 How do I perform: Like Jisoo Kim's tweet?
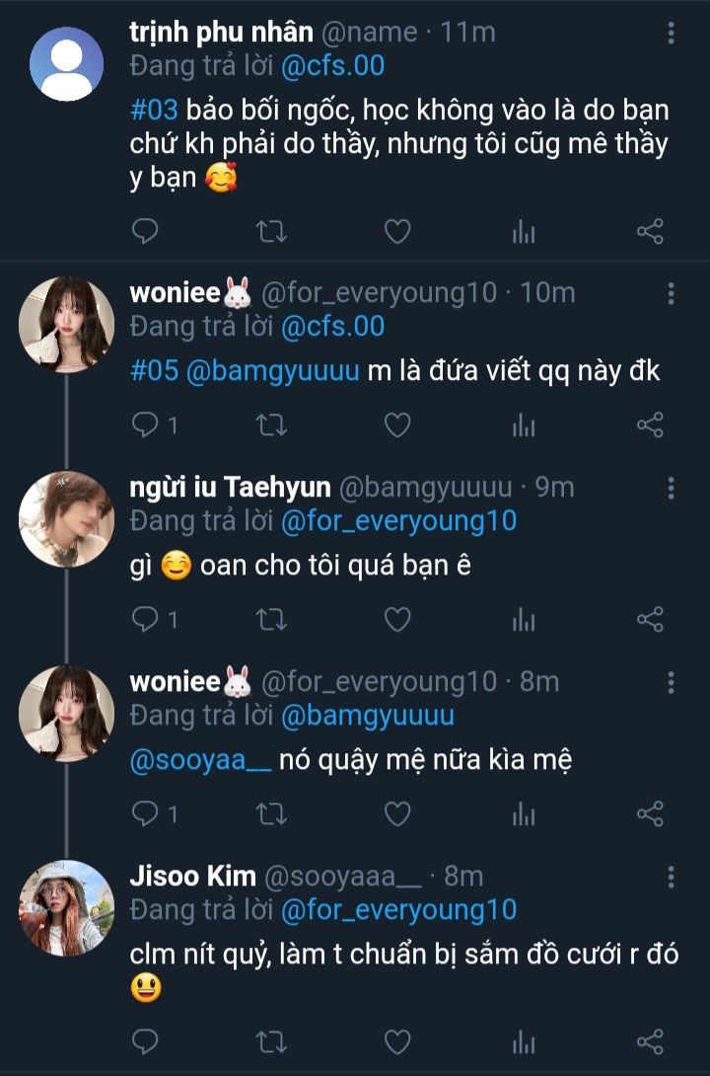coord(396,1041)
